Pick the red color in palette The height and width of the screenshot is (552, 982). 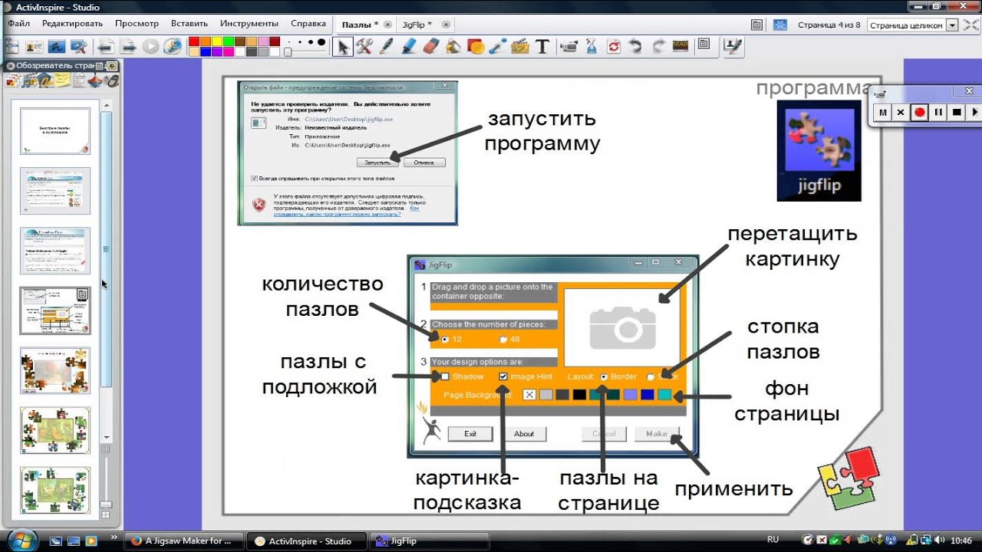tap(193, 41)
